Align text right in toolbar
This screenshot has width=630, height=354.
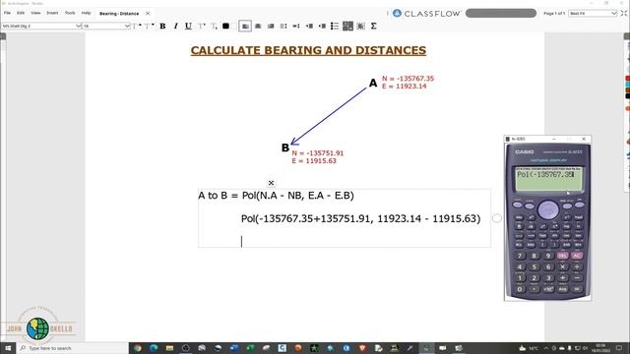271,27
